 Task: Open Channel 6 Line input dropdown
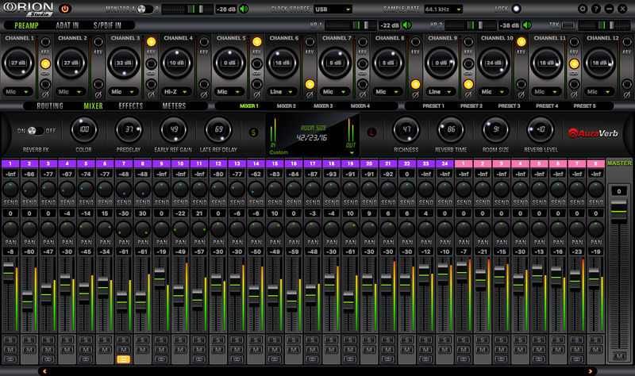282,92
